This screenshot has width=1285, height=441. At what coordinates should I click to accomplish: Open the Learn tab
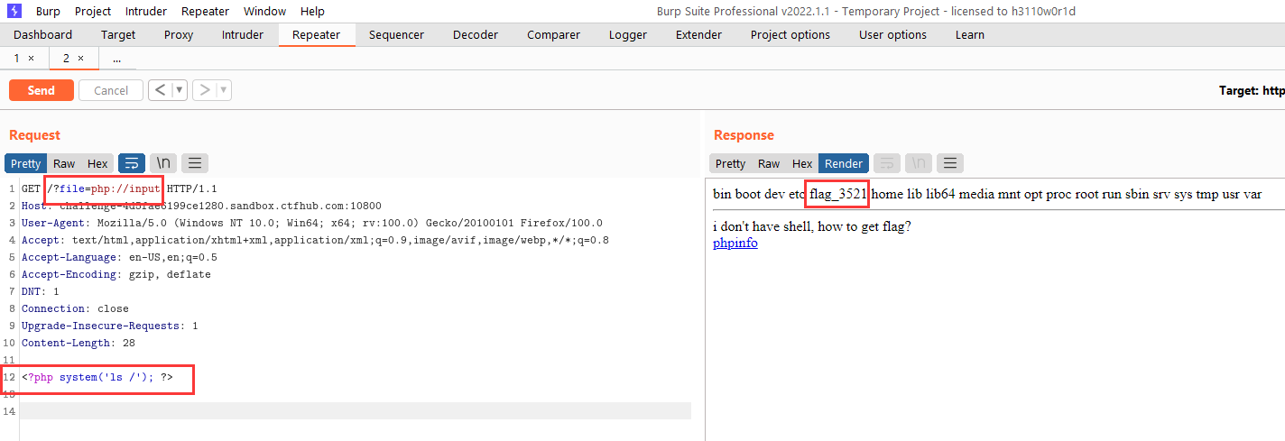tap(970, 34)
